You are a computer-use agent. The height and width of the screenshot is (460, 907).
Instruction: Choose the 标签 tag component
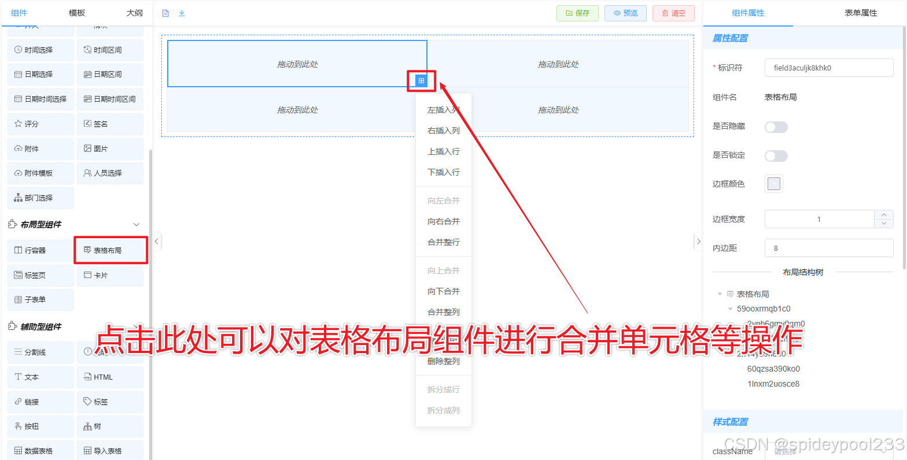click(x=110, y=402)
